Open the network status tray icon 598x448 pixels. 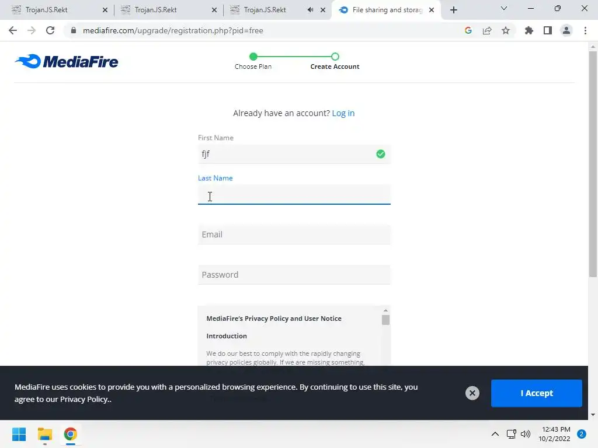tap(511, 434)
